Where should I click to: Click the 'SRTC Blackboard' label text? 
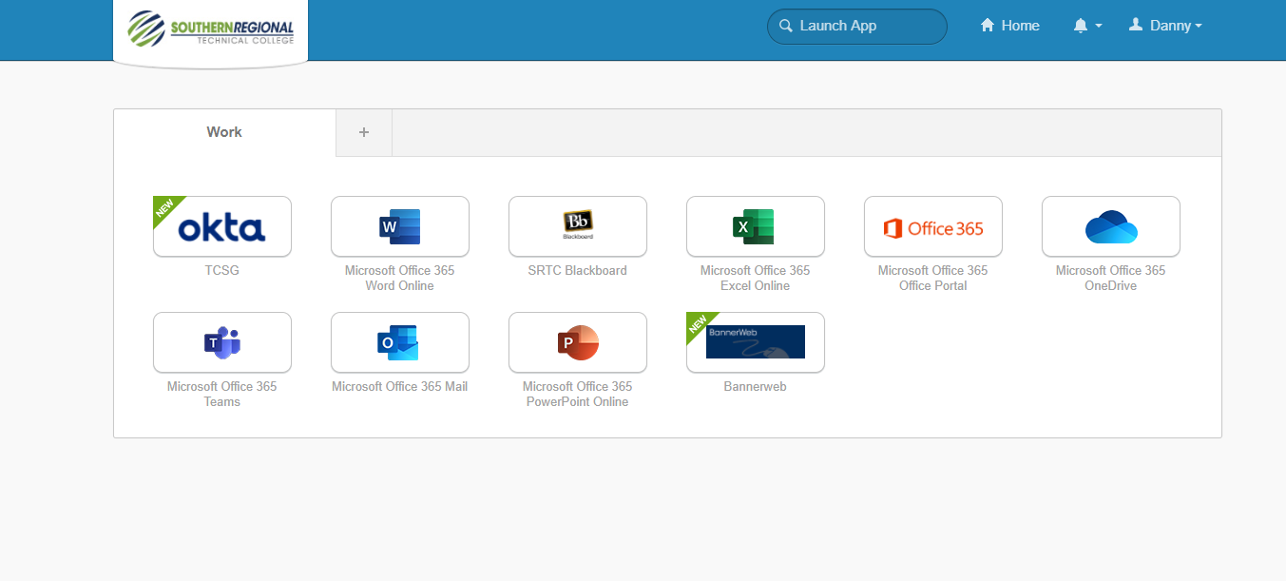point(578,270)
